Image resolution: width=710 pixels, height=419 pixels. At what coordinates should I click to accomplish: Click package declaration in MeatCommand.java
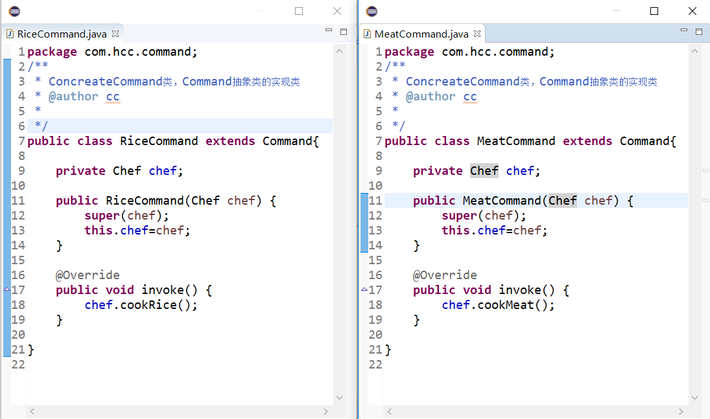(x=469, y=52)
